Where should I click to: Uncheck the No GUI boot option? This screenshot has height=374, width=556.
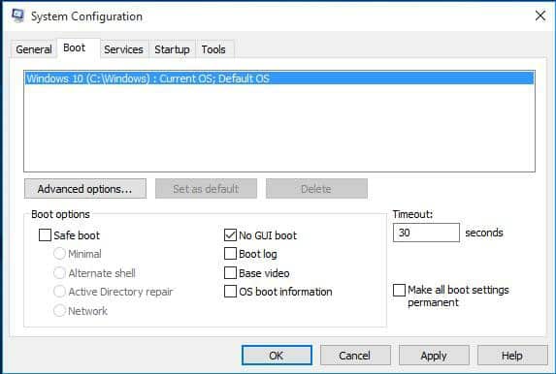click(x=231, y=235)
